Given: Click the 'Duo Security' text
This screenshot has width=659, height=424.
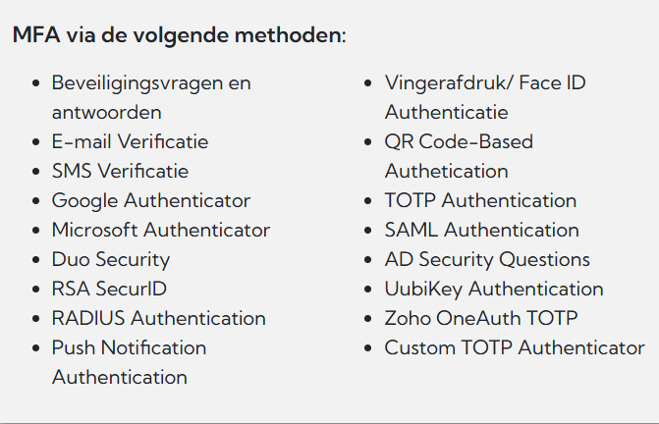Looking at the screenshot, I should (110, 259).
